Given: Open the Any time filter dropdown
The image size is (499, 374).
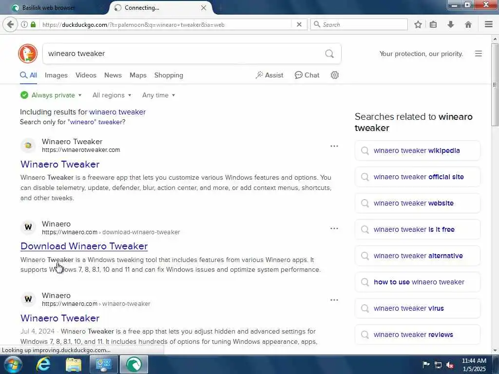Looking at the screenshot, I should tap(158, 95).
